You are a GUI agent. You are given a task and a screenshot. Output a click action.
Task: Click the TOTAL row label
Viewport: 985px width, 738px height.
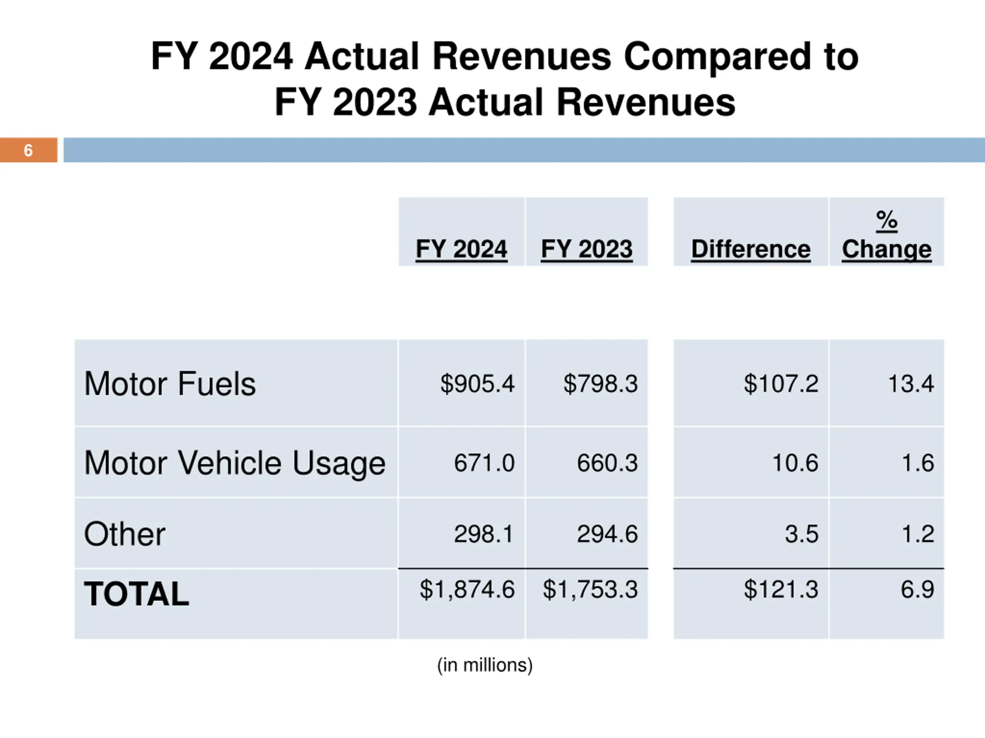tap(137, 594)
